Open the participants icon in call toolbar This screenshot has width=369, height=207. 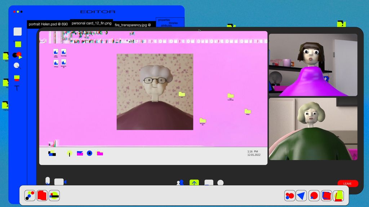click(x=180, y=183)
